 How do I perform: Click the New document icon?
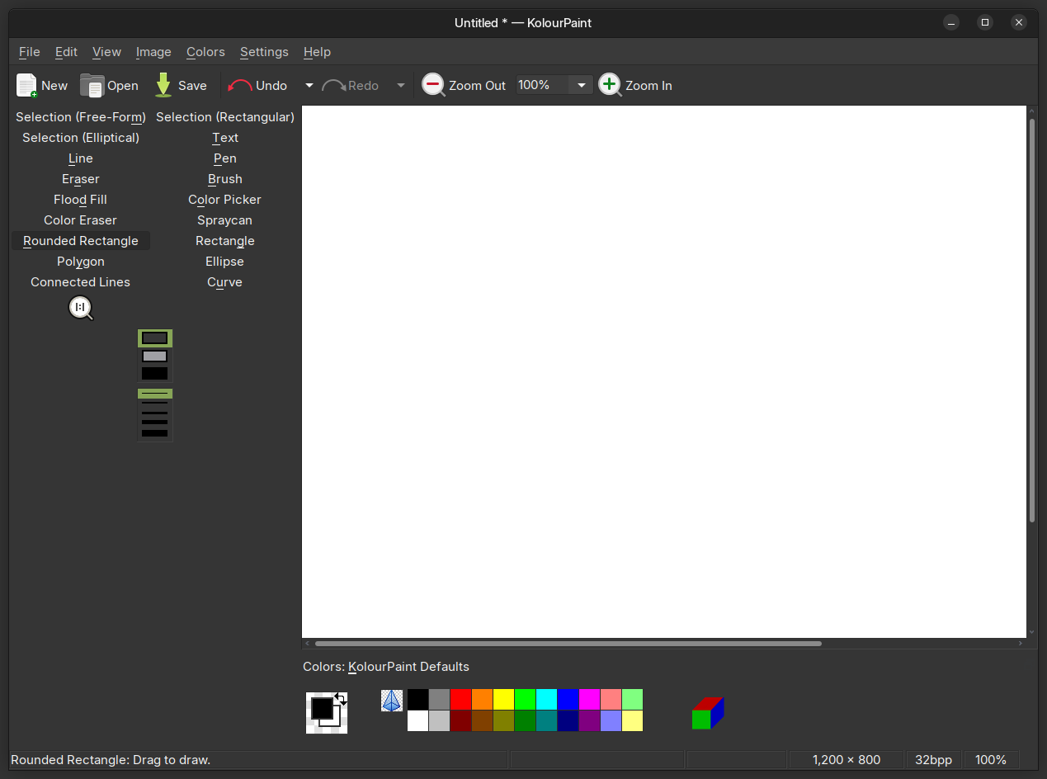click(26, 85)
